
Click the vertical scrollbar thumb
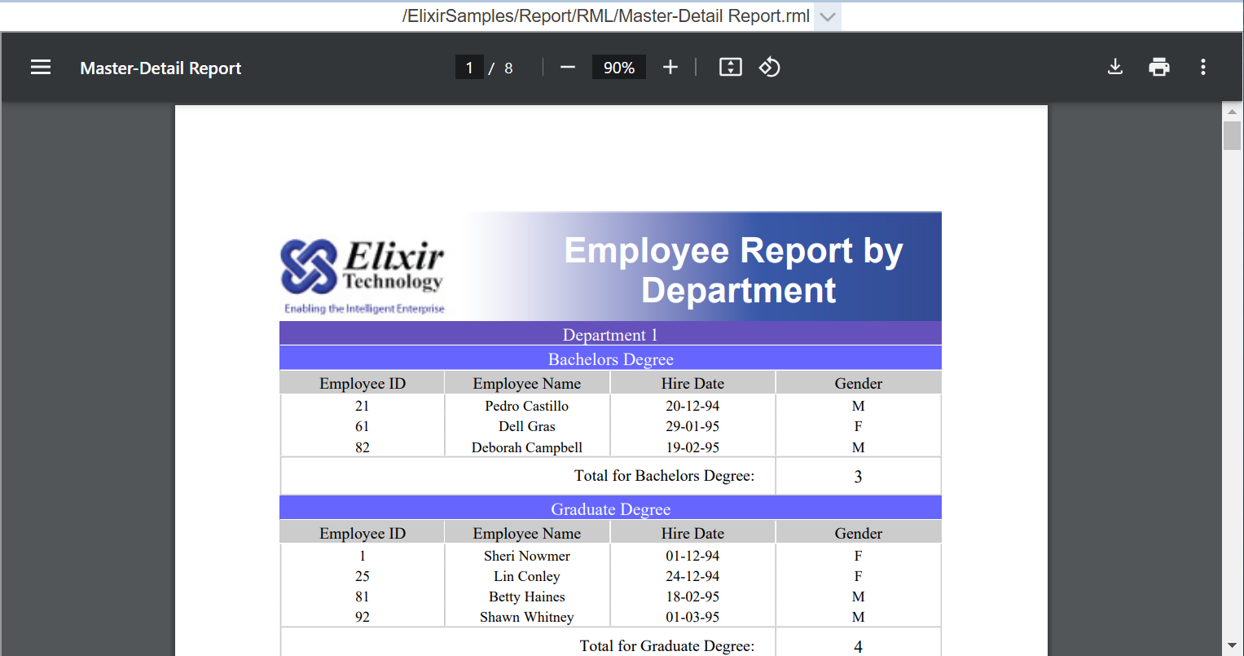(1232, 135)
